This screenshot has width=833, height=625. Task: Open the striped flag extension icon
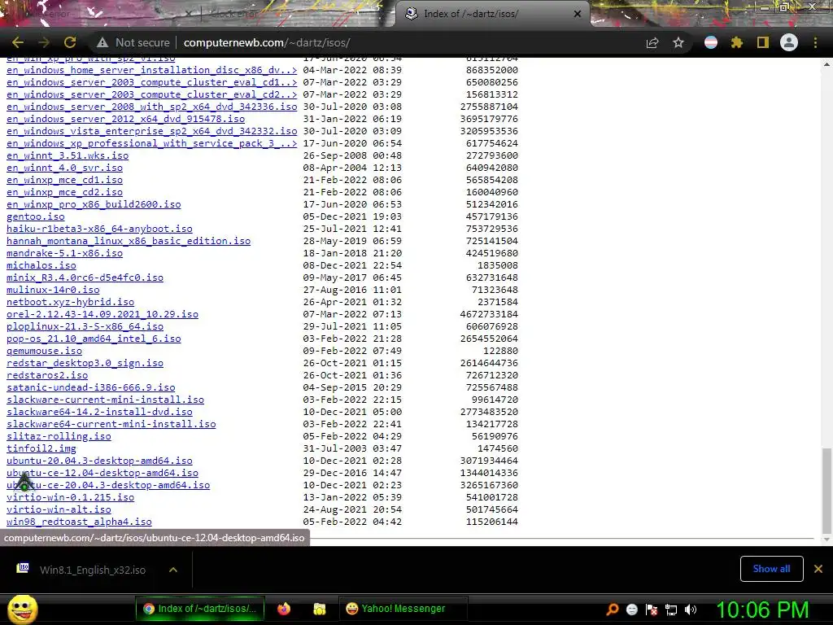coord(711,42)
